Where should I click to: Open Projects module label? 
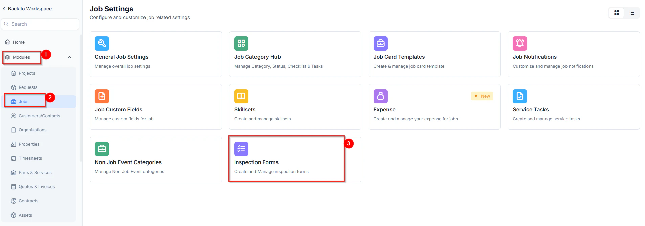(27, 73)
